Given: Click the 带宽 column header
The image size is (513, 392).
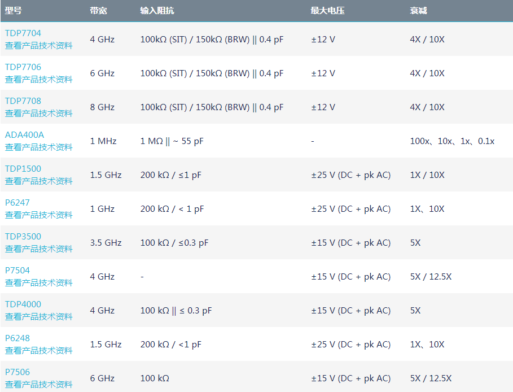Looking at the screenshot, I should point(98,11).
